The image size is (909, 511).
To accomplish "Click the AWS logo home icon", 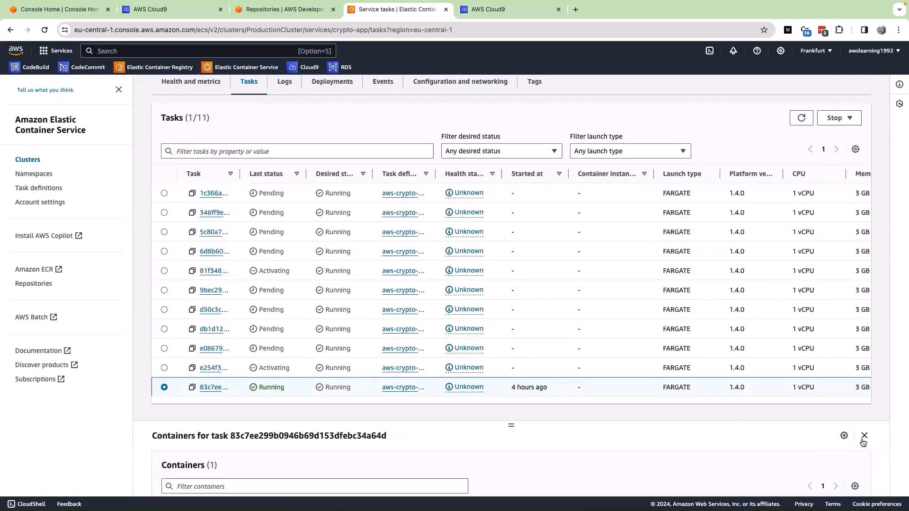I will [16, 51].
